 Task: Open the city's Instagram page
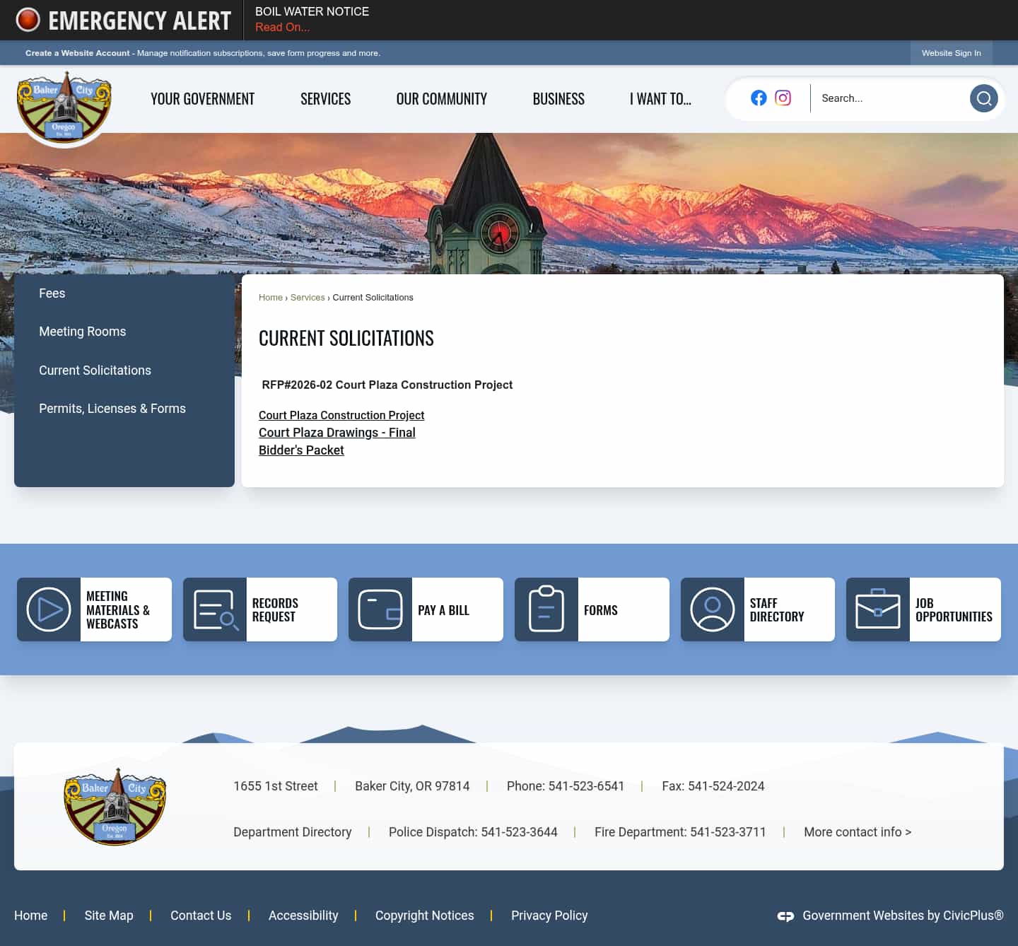[783, 98]
